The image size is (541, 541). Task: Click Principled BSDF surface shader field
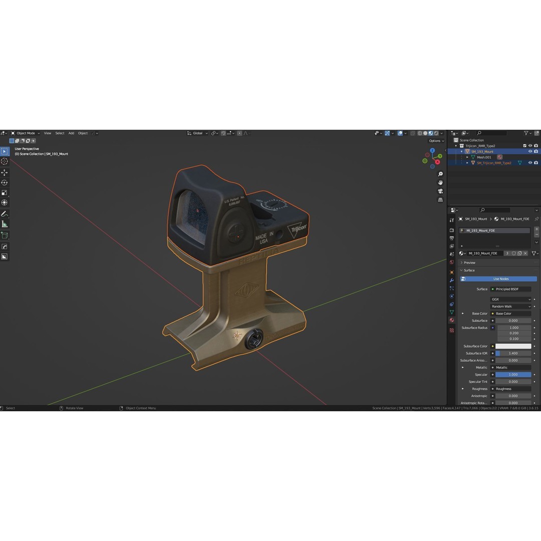click(510, 289)
